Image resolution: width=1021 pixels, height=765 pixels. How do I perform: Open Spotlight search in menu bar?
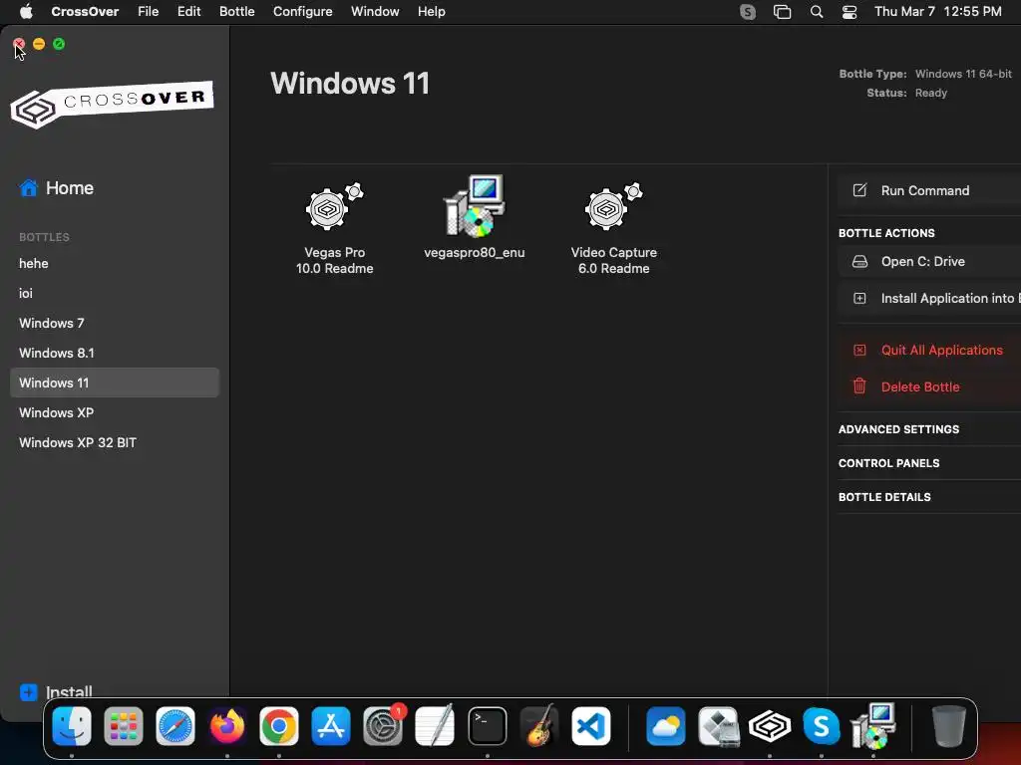pos(817,12)
